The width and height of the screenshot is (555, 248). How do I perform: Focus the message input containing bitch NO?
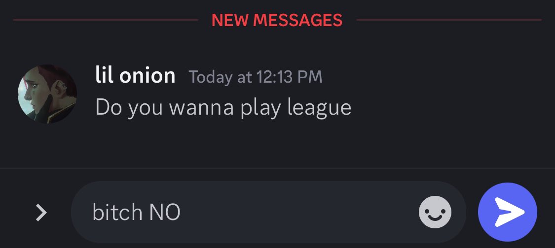coord(268,212)
